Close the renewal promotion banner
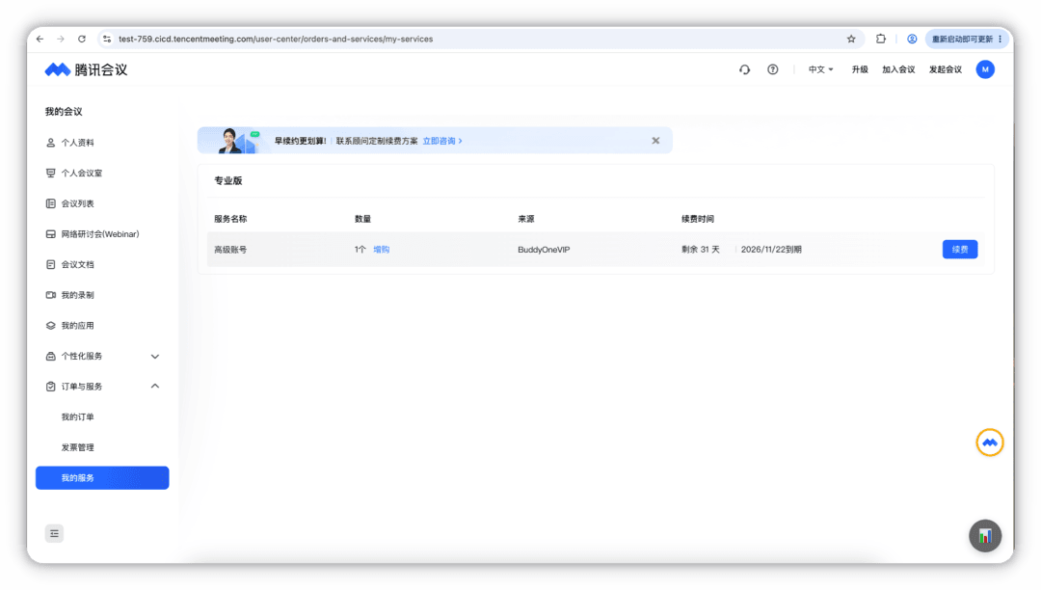This screenshot has height=590, width=1041. (x=656, y=141)
